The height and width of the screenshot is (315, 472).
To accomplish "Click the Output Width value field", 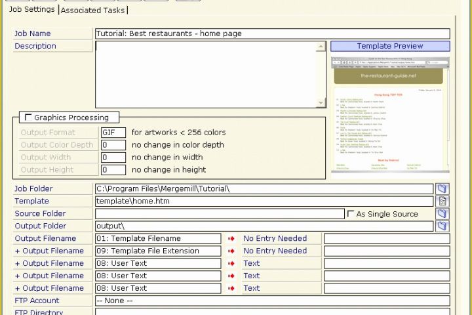I will click(113, 157).
